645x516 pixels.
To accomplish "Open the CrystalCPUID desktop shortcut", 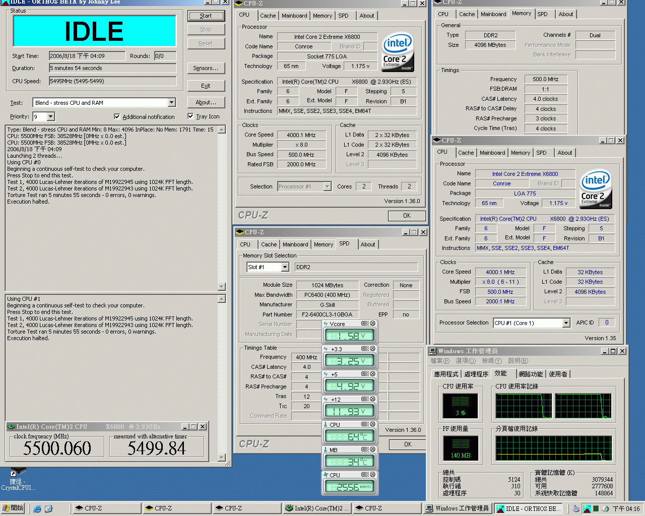I will (18, 479).
